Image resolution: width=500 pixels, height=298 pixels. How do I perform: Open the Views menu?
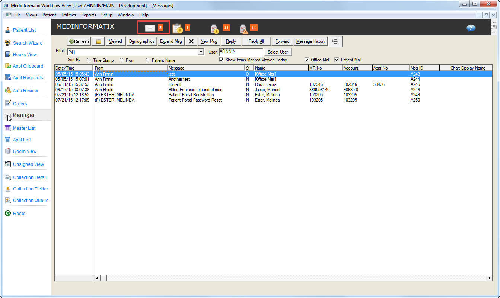click(x=32, y=15)
